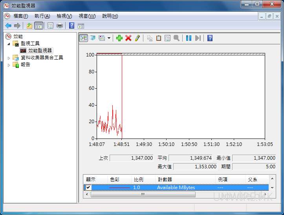Click the green plus Add Counters icon

coord(119,38)
